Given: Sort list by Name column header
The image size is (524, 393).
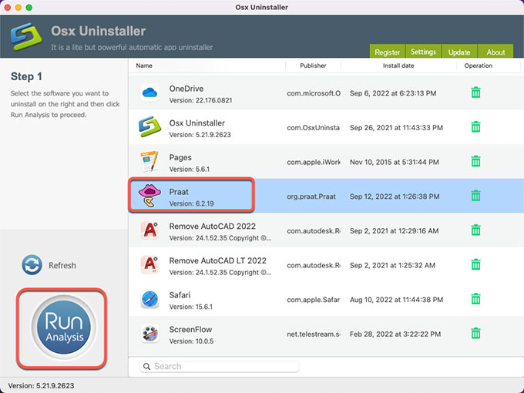Looking at the screenshot, I should pyautogui.click(x=144, y=66).
